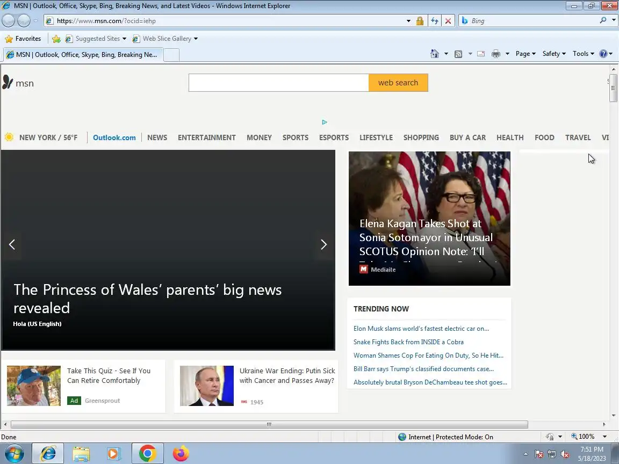Click the IE Forward navigation button
This screenshot has height=464, width=619.
click(x=24, y=20)
